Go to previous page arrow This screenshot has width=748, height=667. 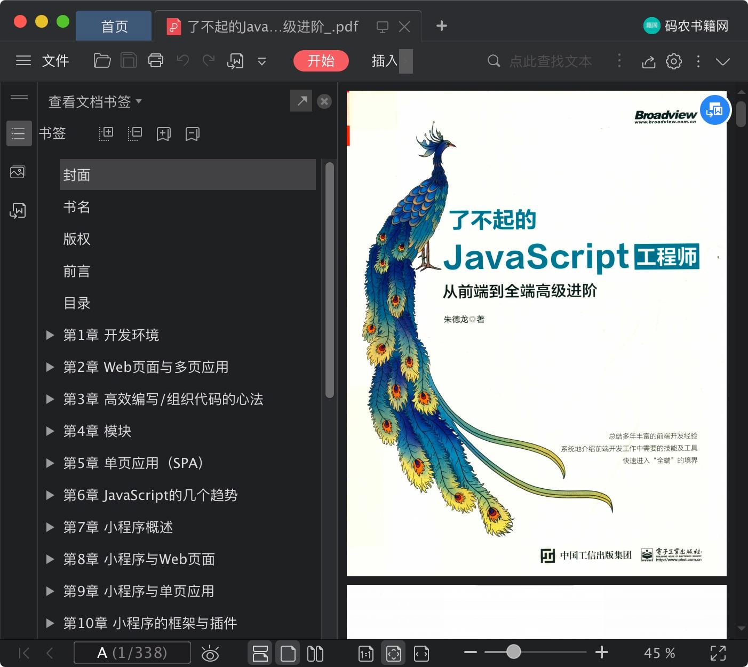tap(50, 653)
